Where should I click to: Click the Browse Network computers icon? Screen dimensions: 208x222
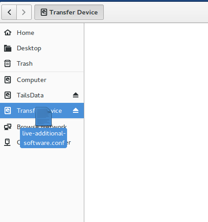click(x=8, y=127)
